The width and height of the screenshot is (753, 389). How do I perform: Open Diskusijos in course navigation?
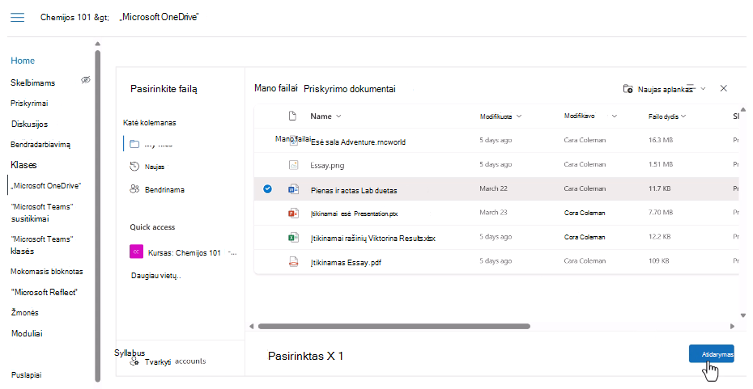[x=29, y=124]
